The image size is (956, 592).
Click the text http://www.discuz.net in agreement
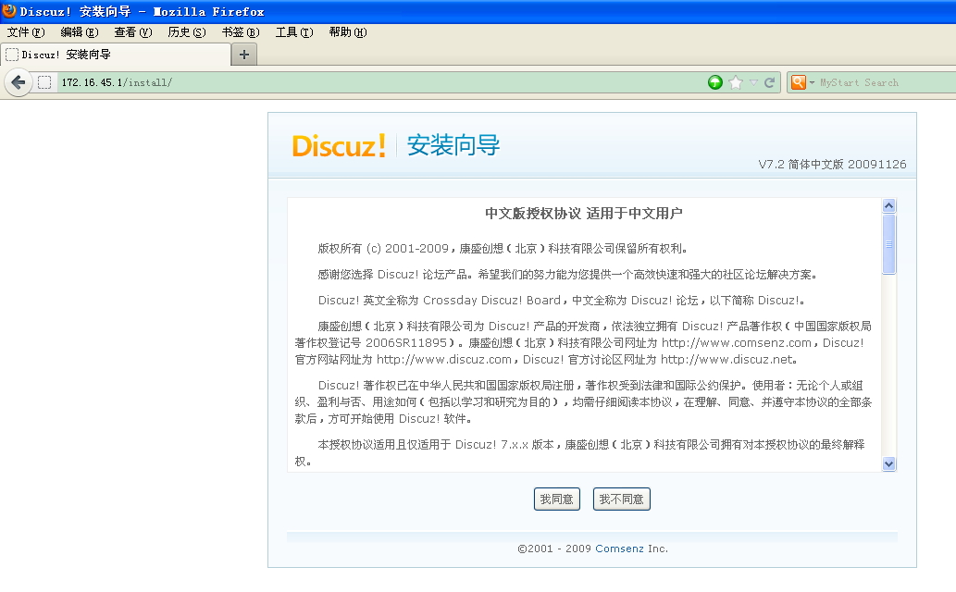pos(727,360)
